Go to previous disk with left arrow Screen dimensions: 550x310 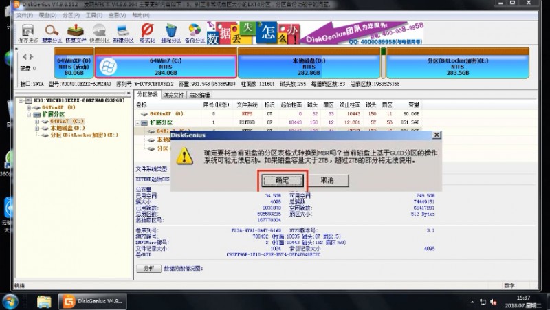coord(25,56)
